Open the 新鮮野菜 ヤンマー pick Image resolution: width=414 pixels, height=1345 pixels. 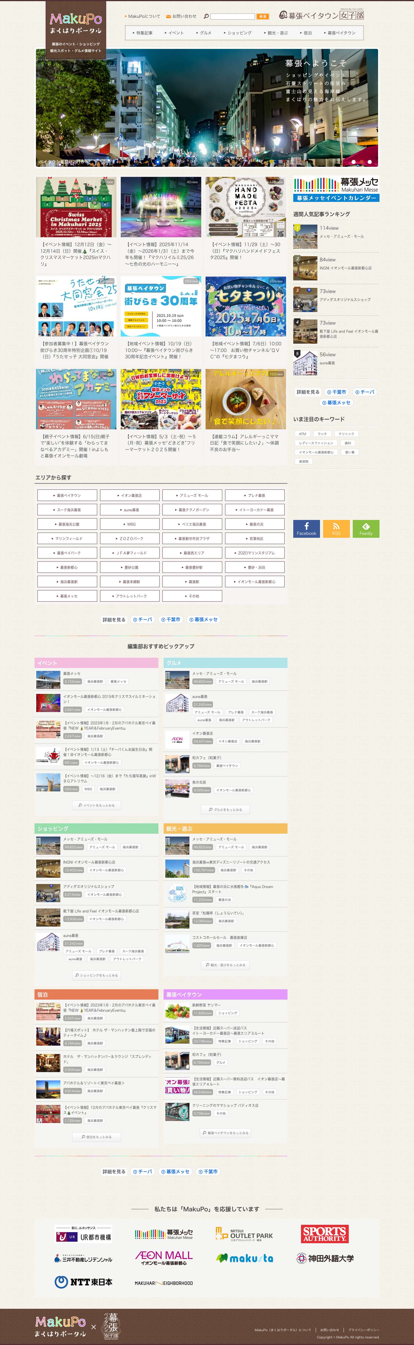click(225, 1011)
